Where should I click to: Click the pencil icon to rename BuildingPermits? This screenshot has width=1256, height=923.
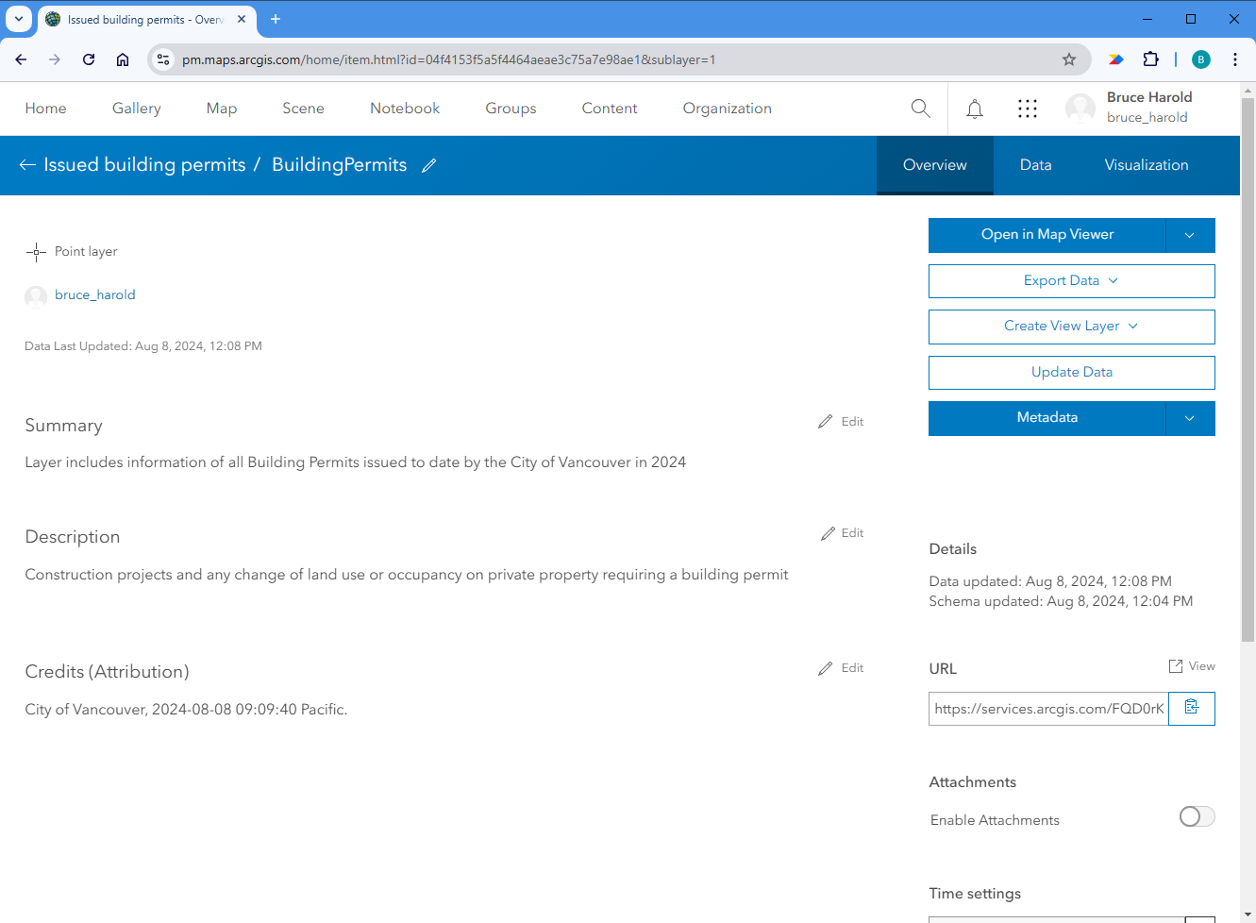click(x=429, y=164)
